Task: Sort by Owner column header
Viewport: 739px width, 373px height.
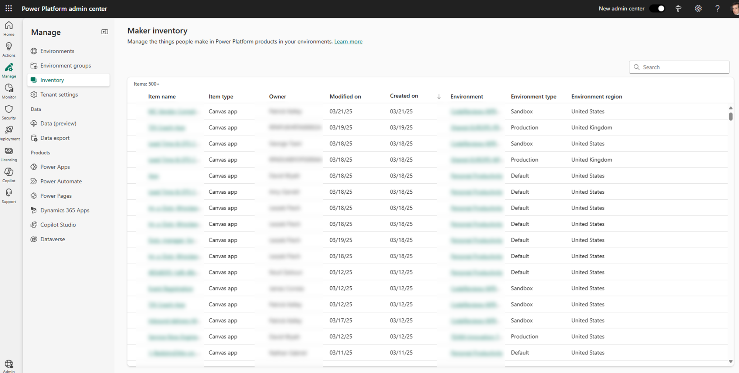Action: (277, 97)
